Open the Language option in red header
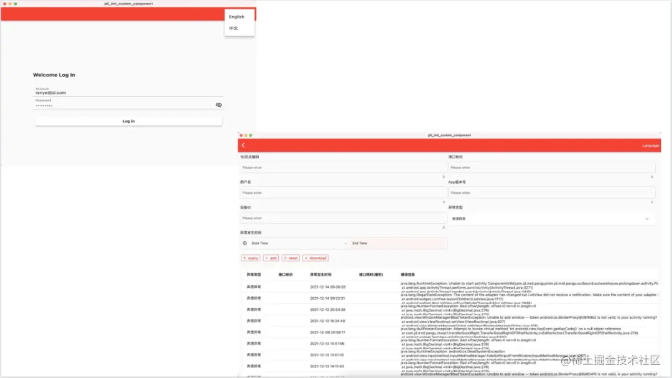 pos(650,145)
